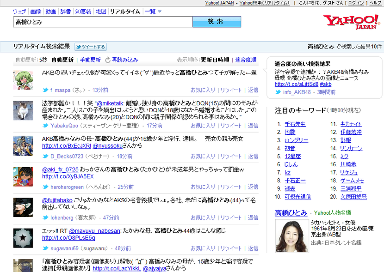The width and height of the screenshot is (384, 272).
Task: Open the #akb hashtag link
Action: click(x=326, y=85)
